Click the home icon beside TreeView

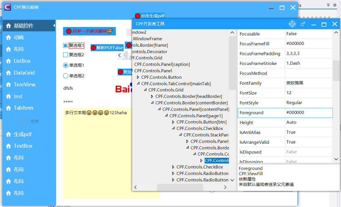coord(8,85)
